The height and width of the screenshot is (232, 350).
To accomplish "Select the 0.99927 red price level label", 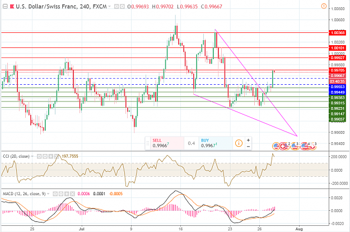I will [338, 58].
